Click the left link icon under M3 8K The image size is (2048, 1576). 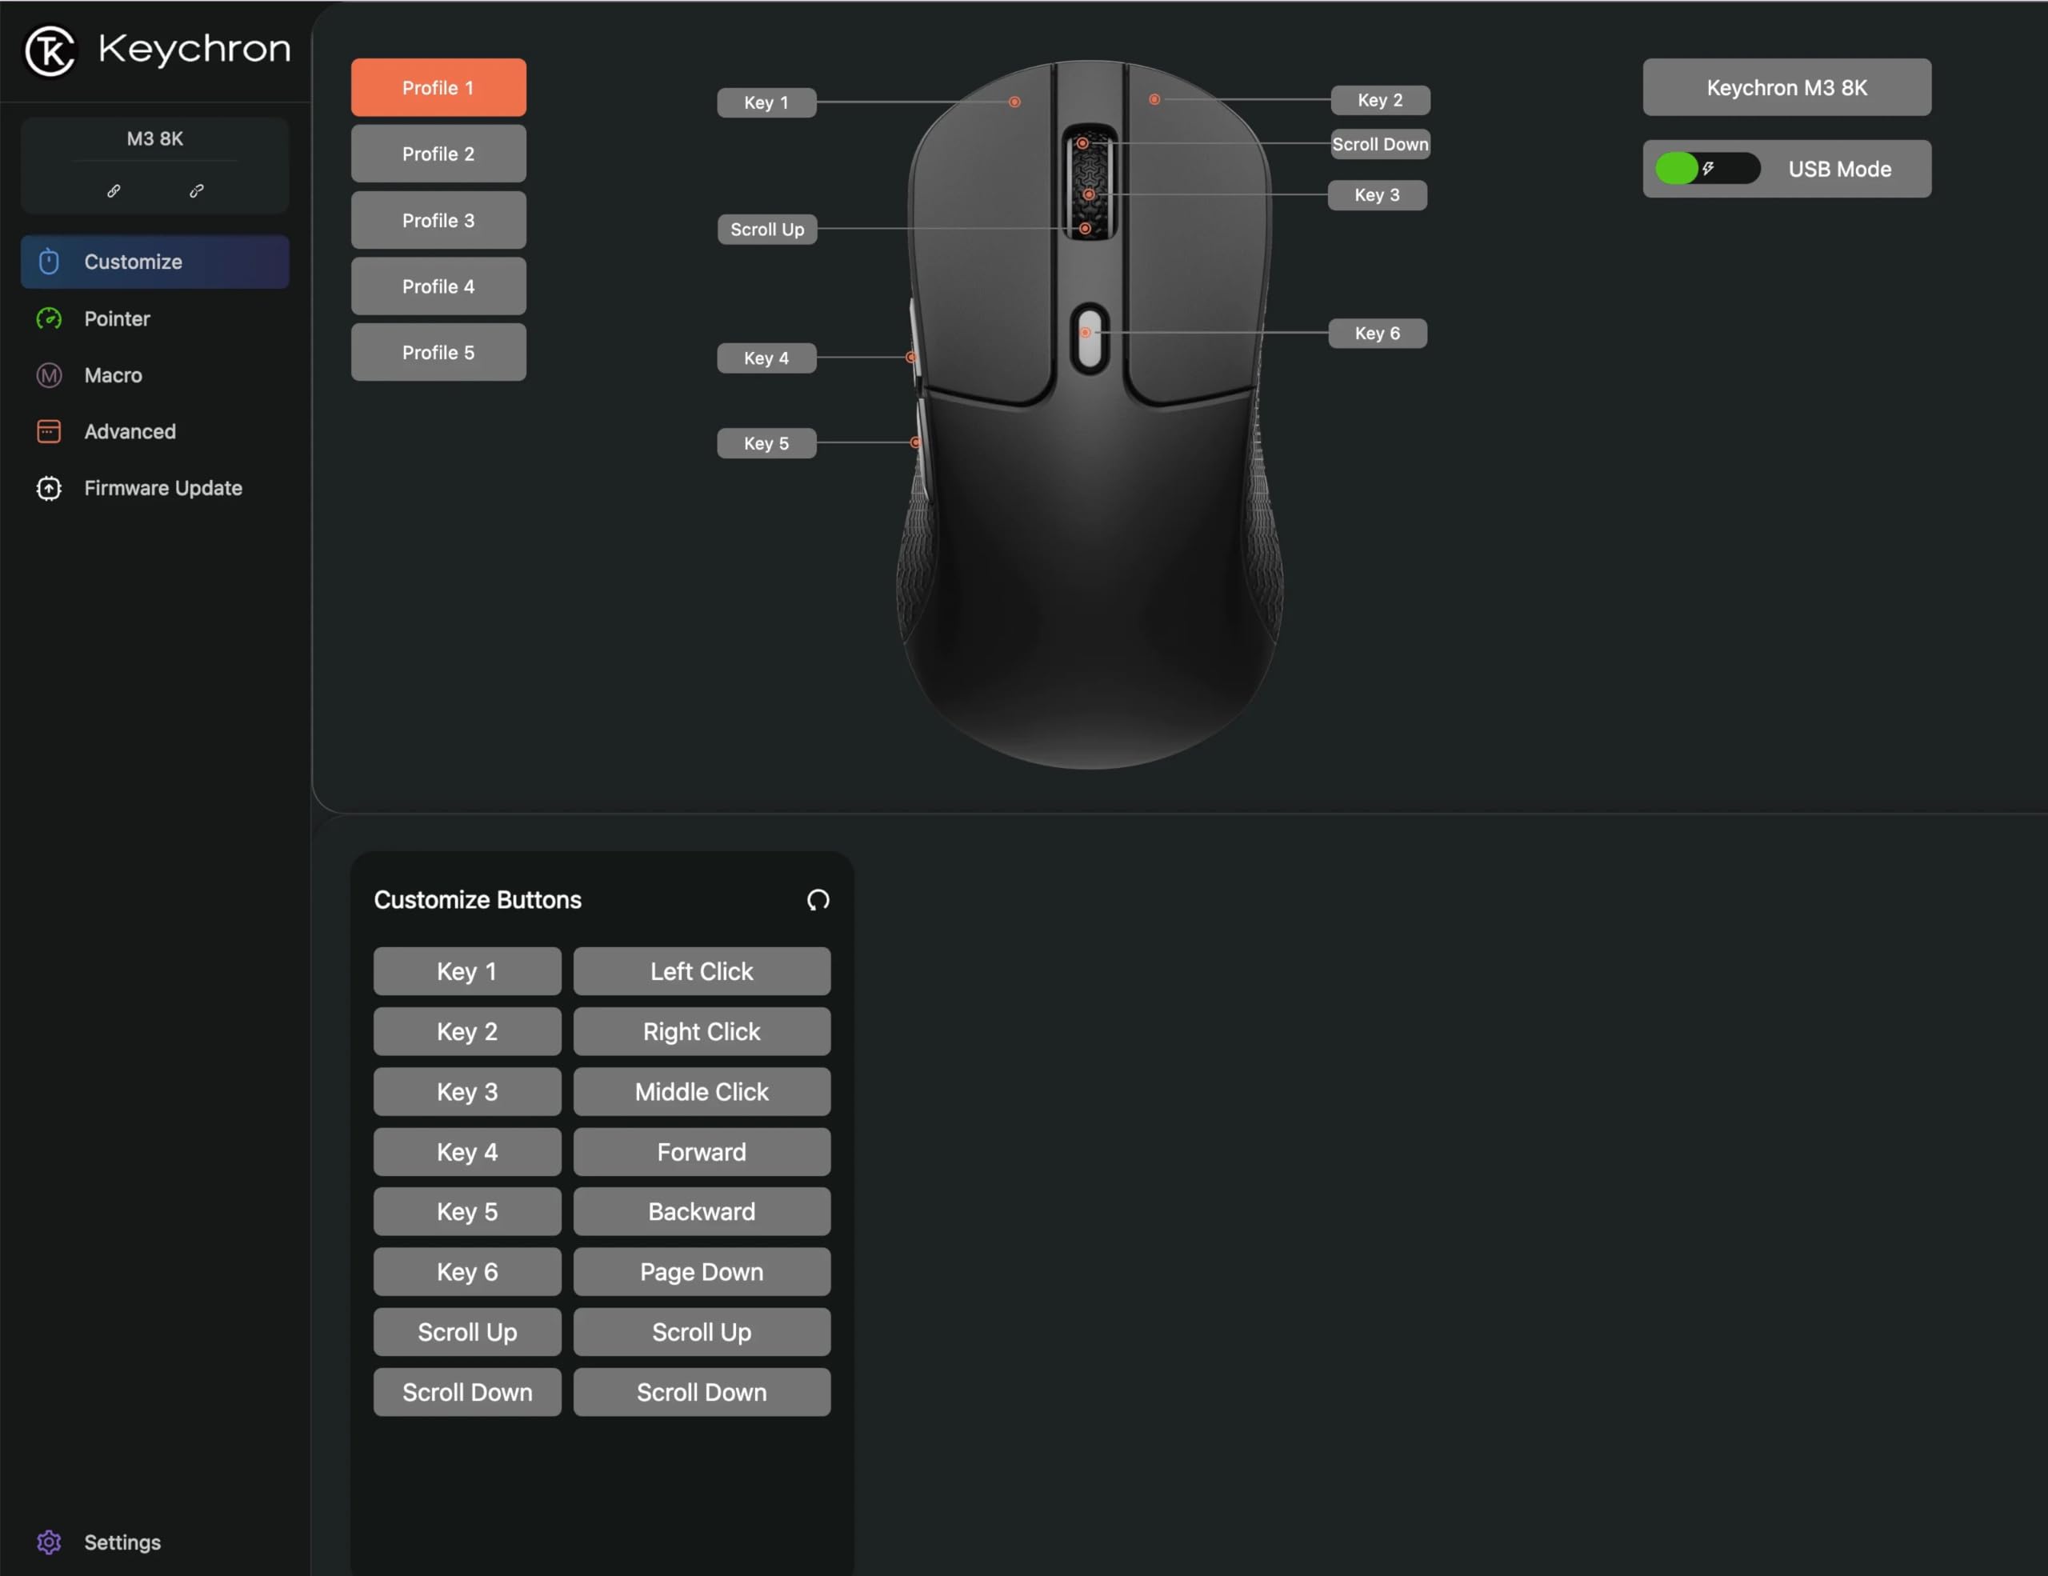tap(114, 190)
